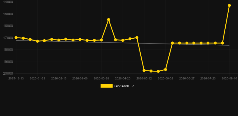Select the data point above 2026-01-23
Viewport: 238px width, 116px height.
point(37,41)
